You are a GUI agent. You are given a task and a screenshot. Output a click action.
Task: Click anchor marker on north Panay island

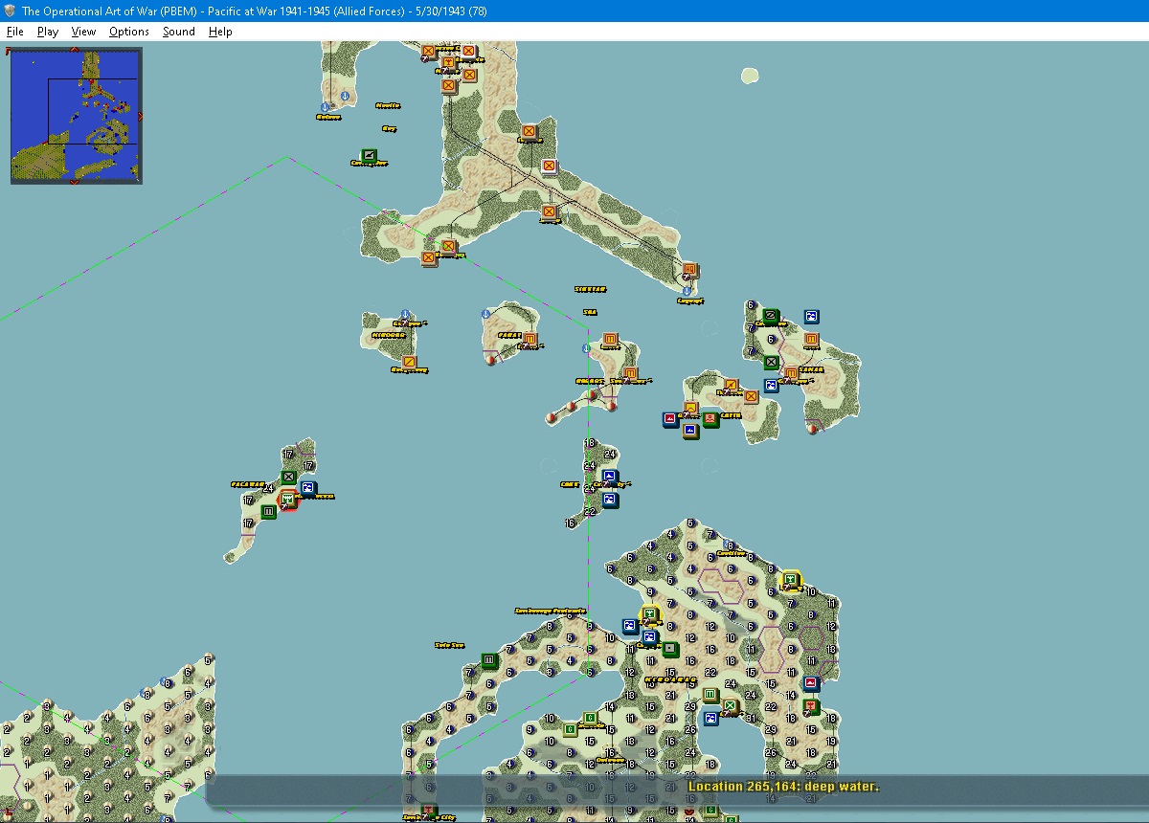click(x=484, y=314)
